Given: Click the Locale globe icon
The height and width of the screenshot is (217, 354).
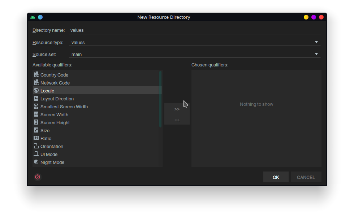Looking at the screenshot, I should (x=36, y=91).
